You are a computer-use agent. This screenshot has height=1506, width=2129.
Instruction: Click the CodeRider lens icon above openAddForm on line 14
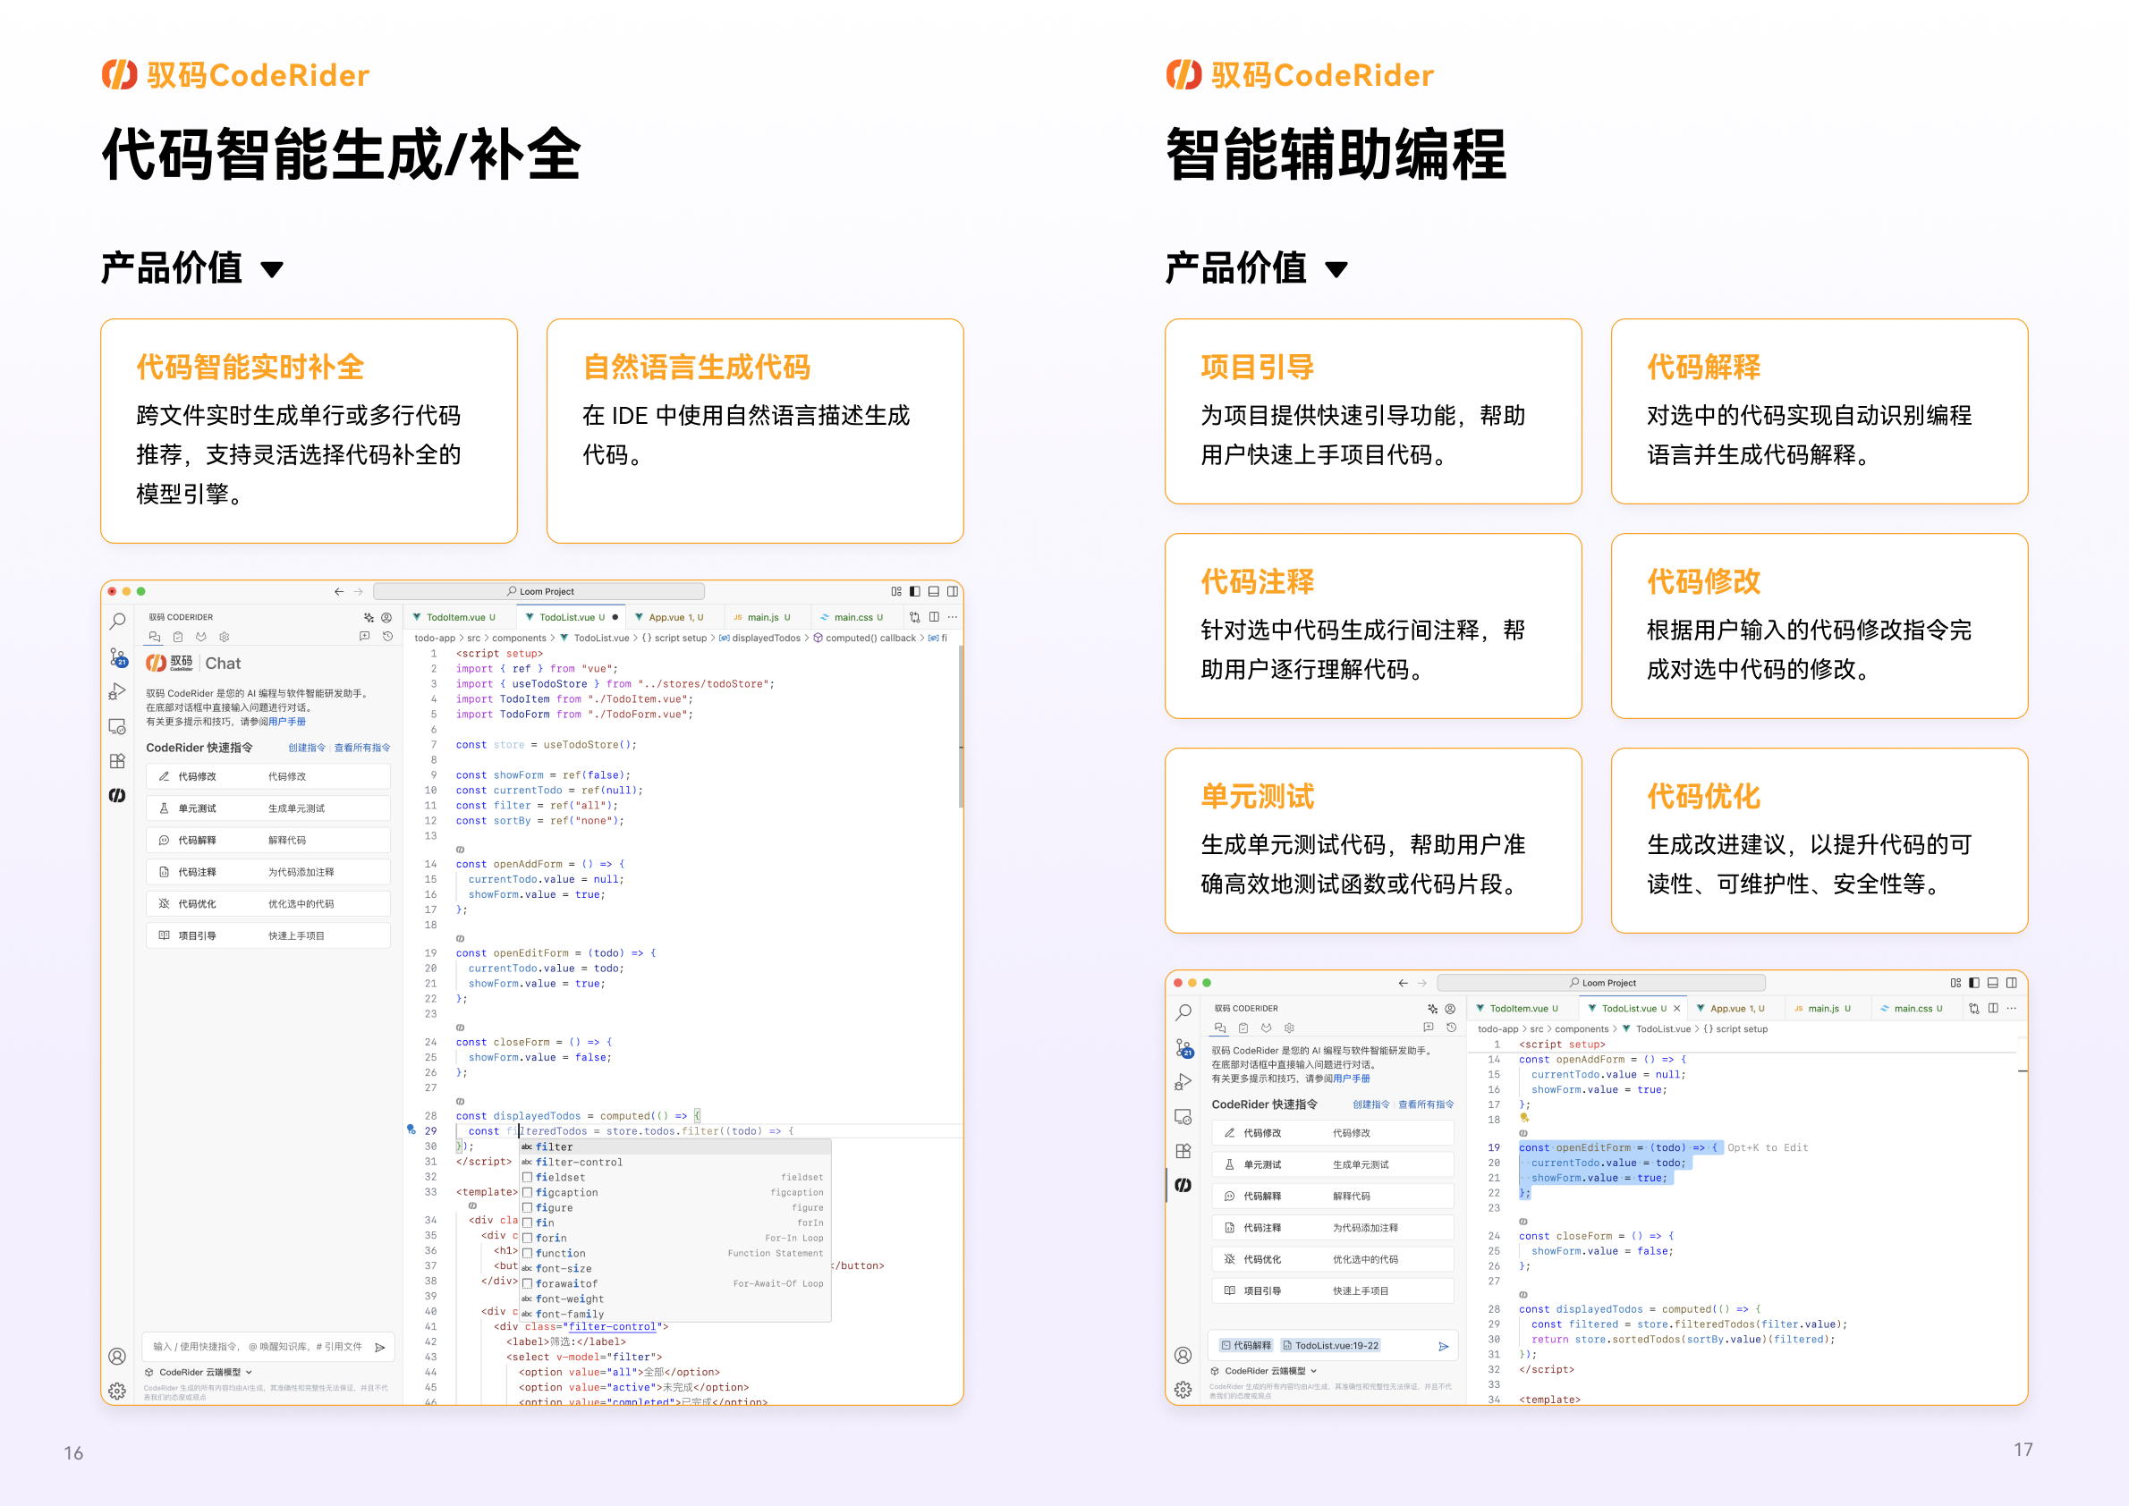460,850
